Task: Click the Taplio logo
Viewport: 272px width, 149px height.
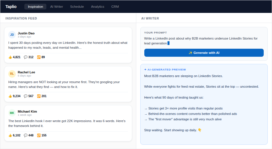Action: 11,7
